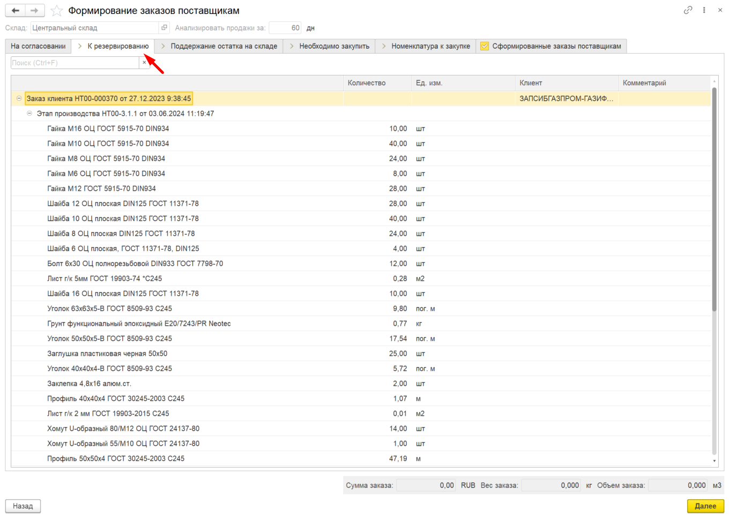This screenshot has height=518, width=729.
Task: Open the 'К резервированию' tab
Action: [x=113, y=46]
